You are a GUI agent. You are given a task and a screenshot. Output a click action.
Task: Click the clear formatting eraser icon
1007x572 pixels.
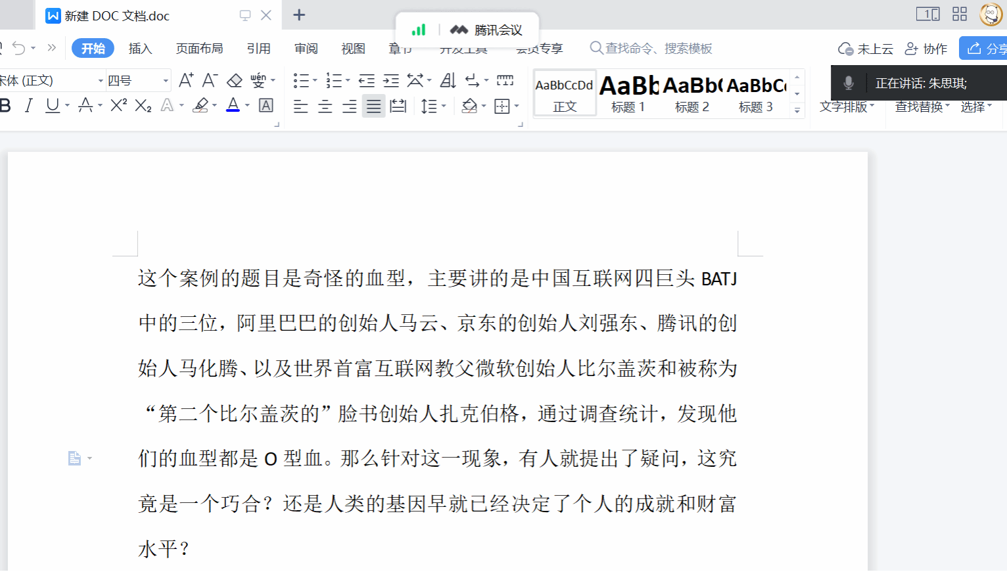[235, 81]
